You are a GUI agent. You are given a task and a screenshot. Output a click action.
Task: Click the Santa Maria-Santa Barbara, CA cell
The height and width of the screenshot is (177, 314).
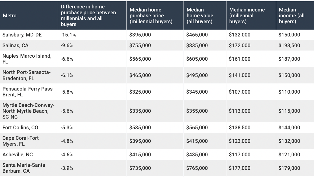click(24, 168)
